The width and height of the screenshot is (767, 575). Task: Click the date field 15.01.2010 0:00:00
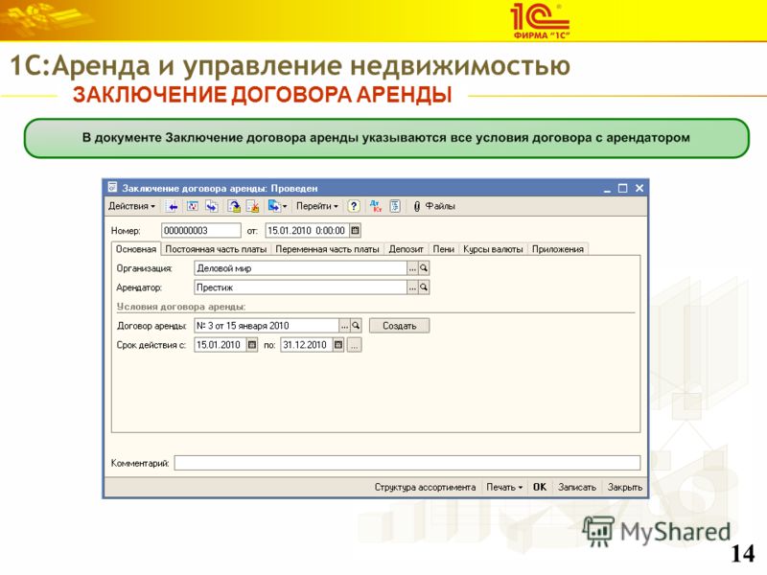pyautogui.click(x=307, y=230)
